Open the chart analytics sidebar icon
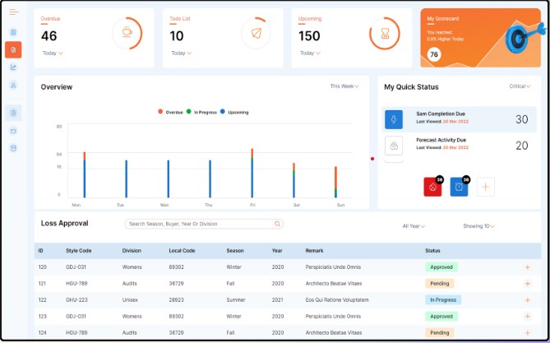Screen dimensions: 550x343 point(13,67)
